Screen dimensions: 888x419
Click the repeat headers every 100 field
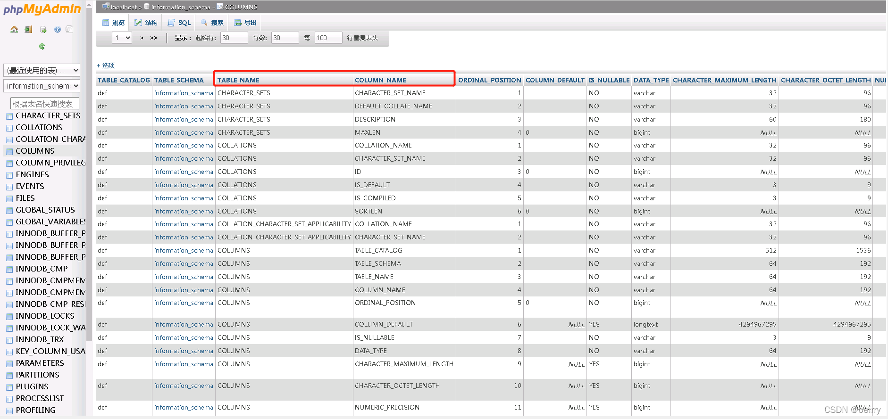point(328,38)
